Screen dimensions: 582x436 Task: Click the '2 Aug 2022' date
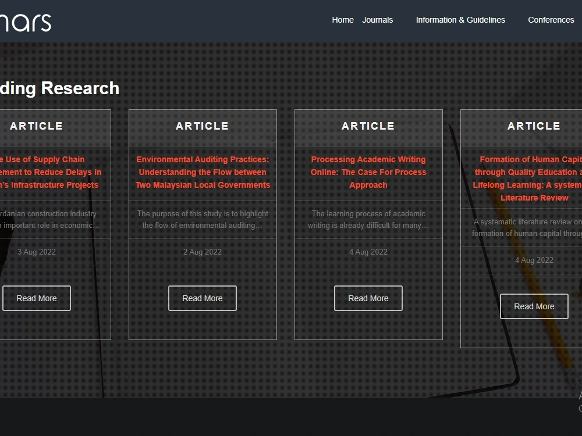[x=203, y=252]
